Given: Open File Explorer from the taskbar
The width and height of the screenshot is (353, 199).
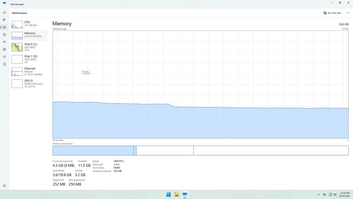Looking at the screenshot, I should pyautogui.click(x=177, y=194).
